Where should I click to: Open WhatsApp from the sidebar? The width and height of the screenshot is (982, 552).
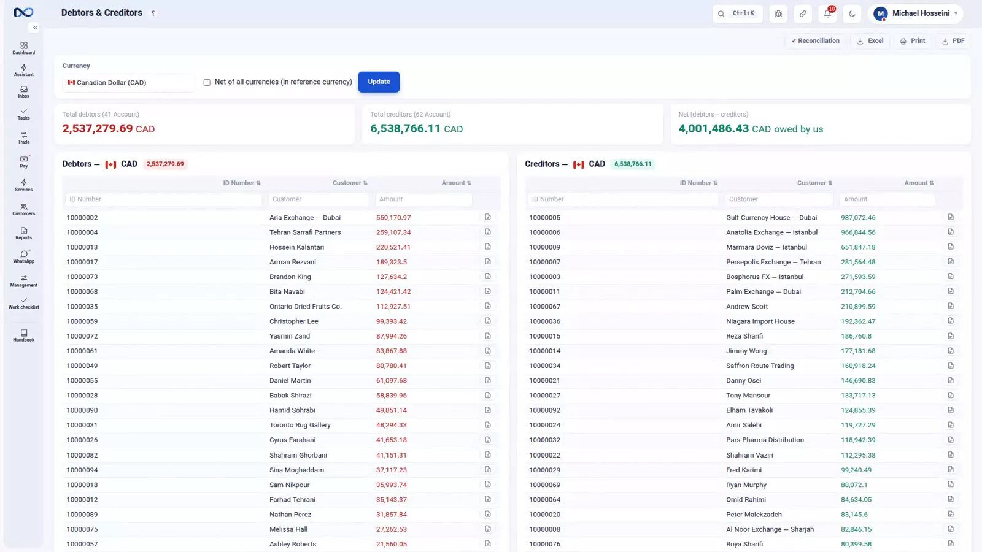click(24, 257)
